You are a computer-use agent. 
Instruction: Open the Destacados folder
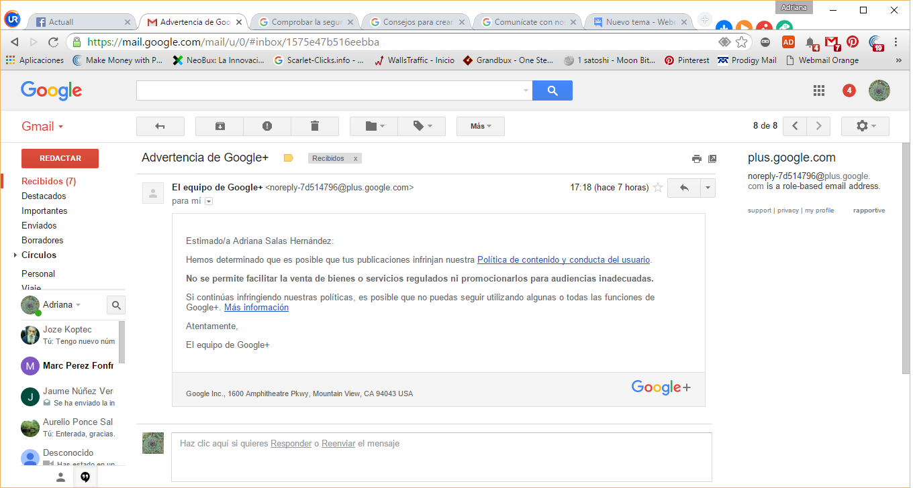pos(44,196)
